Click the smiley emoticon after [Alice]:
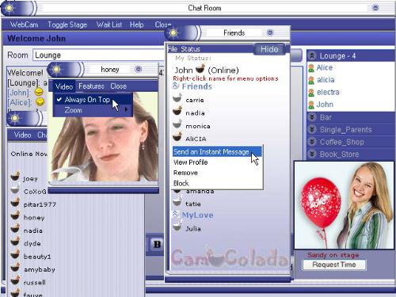 point(40,101)
